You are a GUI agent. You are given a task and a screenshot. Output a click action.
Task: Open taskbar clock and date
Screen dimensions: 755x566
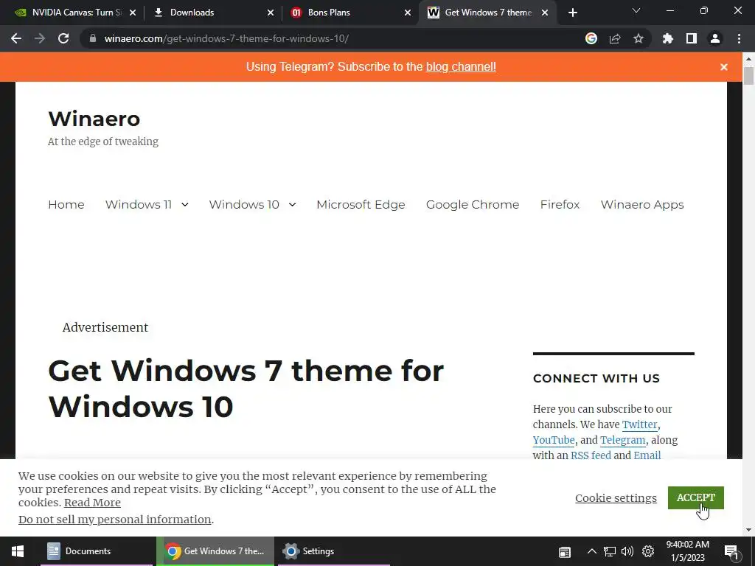(688, 551)
